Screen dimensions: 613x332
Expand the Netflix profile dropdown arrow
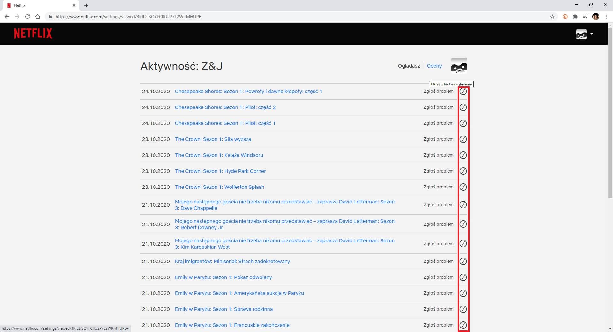point(591,34)
